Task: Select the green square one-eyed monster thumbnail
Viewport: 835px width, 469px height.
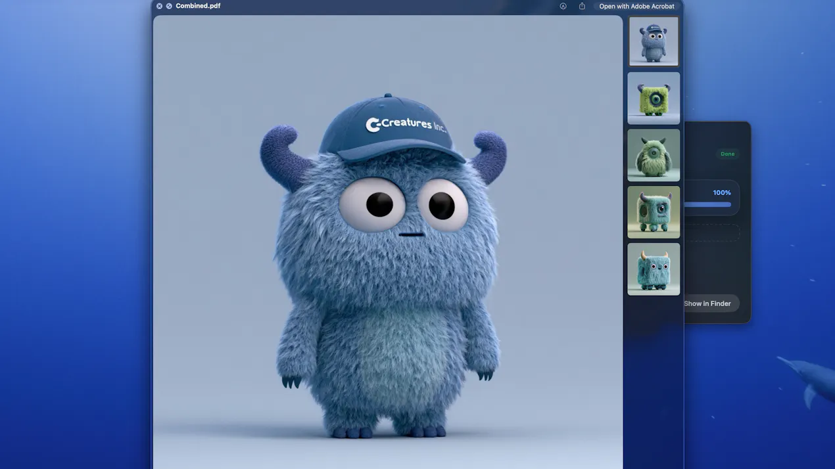Action: pos(654,98)
